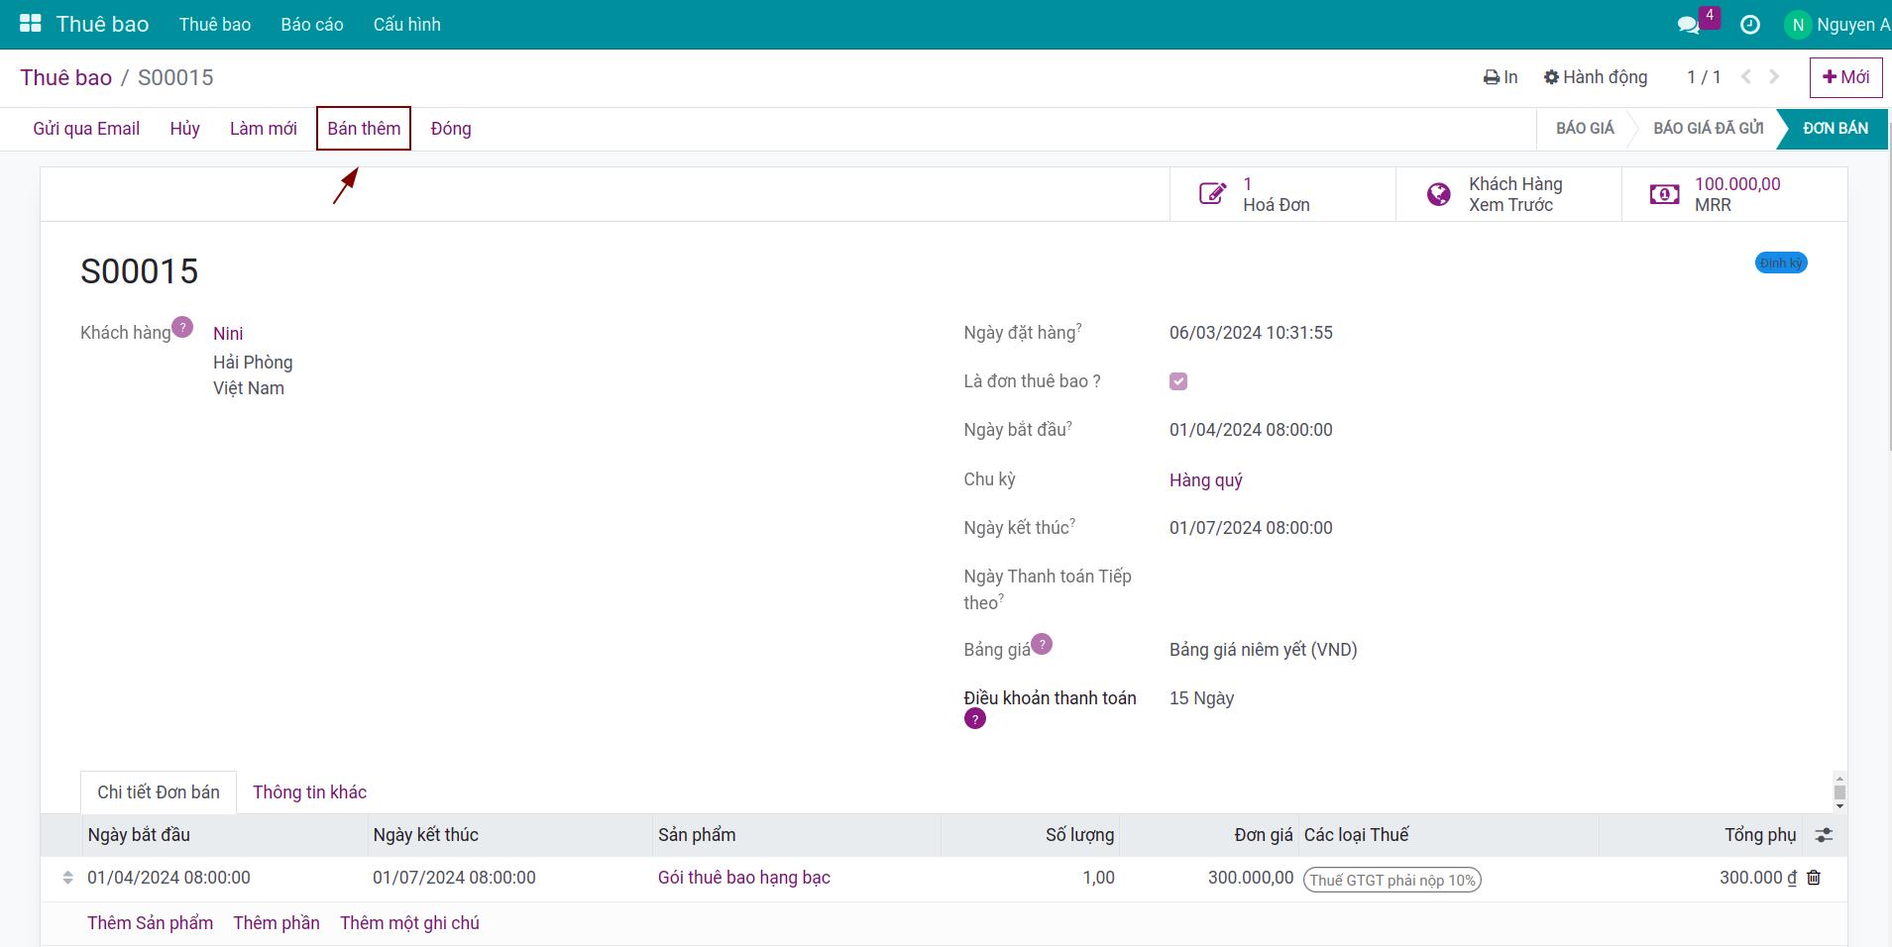This screenshot has height=947, width=1892.
Task: Switch to Thông tin khác tab
Action: tap(309, 792)
